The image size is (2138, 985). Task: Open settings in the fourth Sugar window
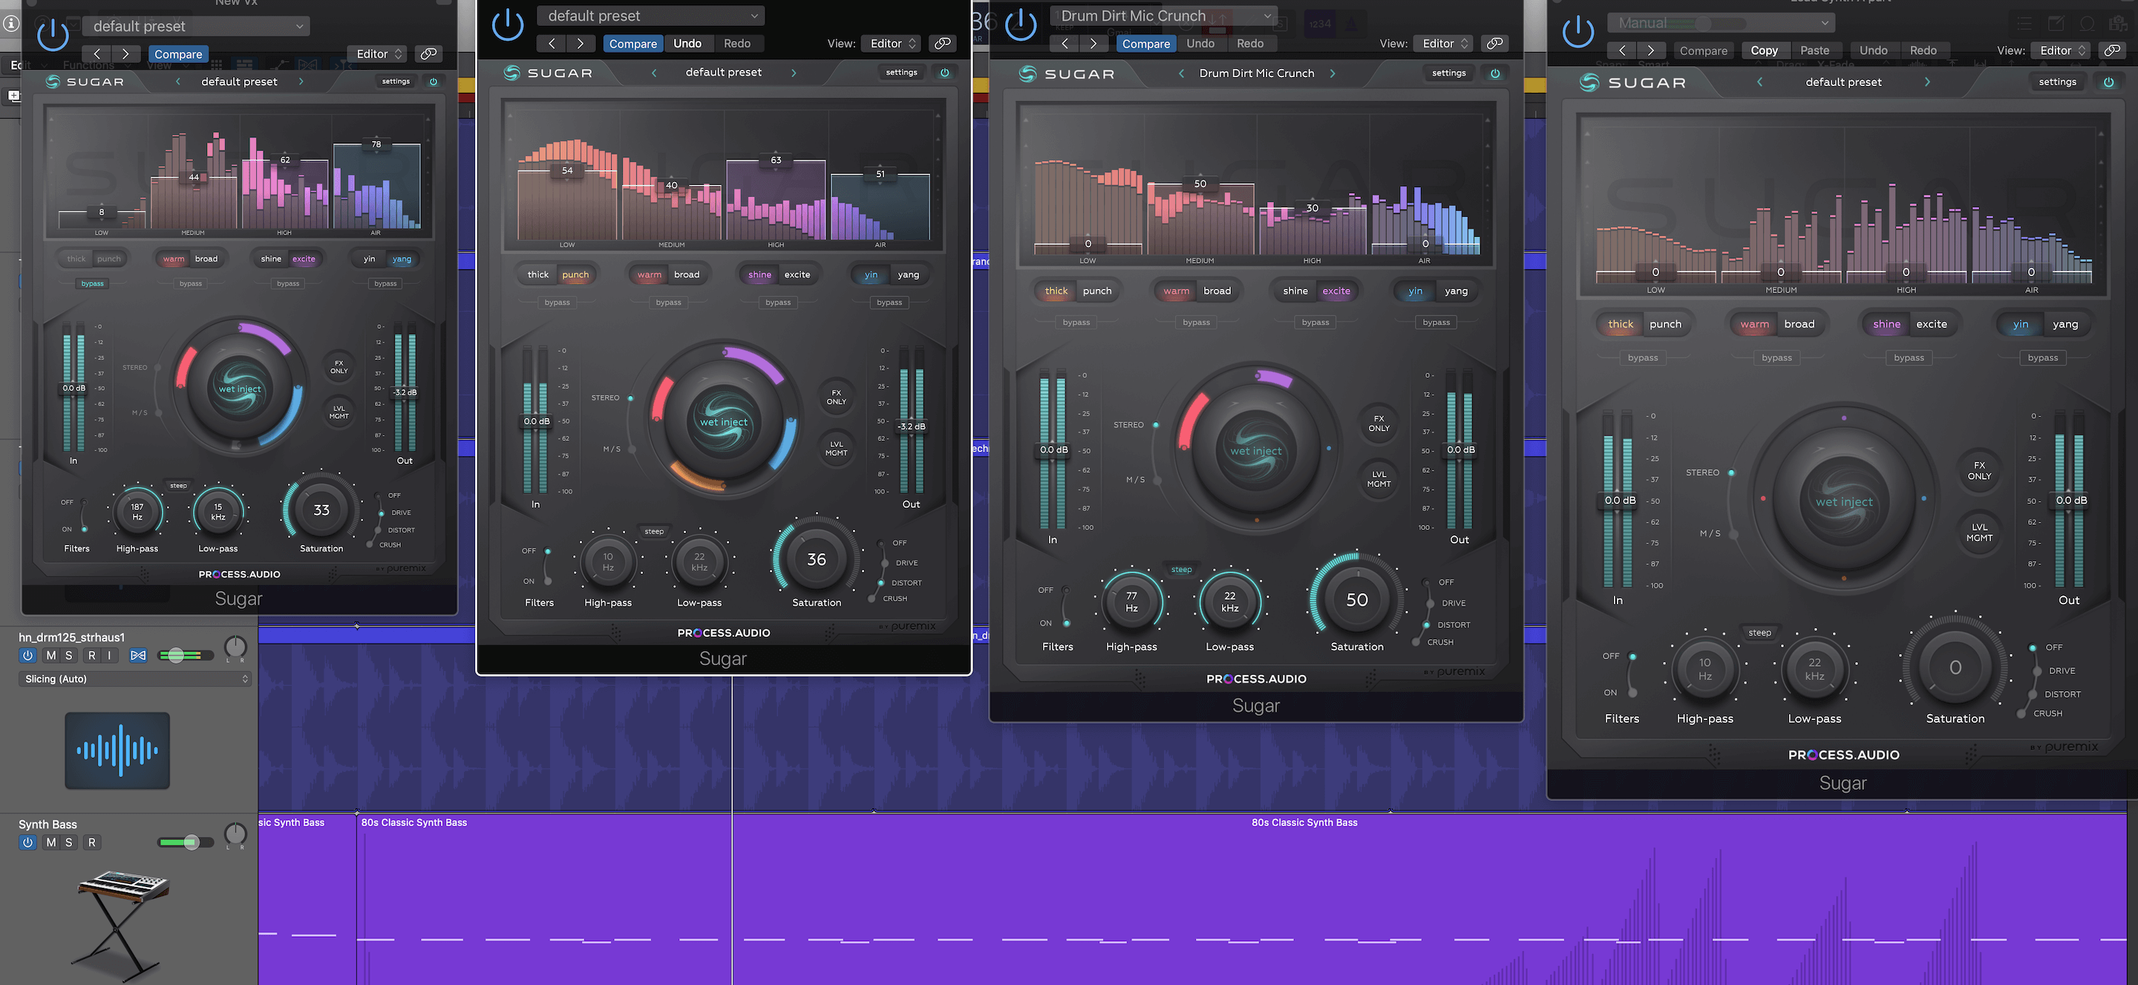[2058, 82]
